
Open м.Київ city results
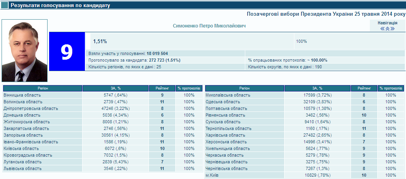213,175
